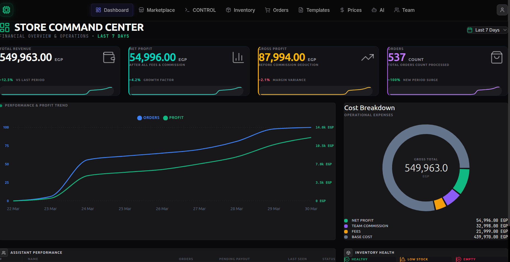Viewport: 510px width, 262px height.
Task: Click the purple Team Commission legend swatch
Action: [x=346, y=226]
